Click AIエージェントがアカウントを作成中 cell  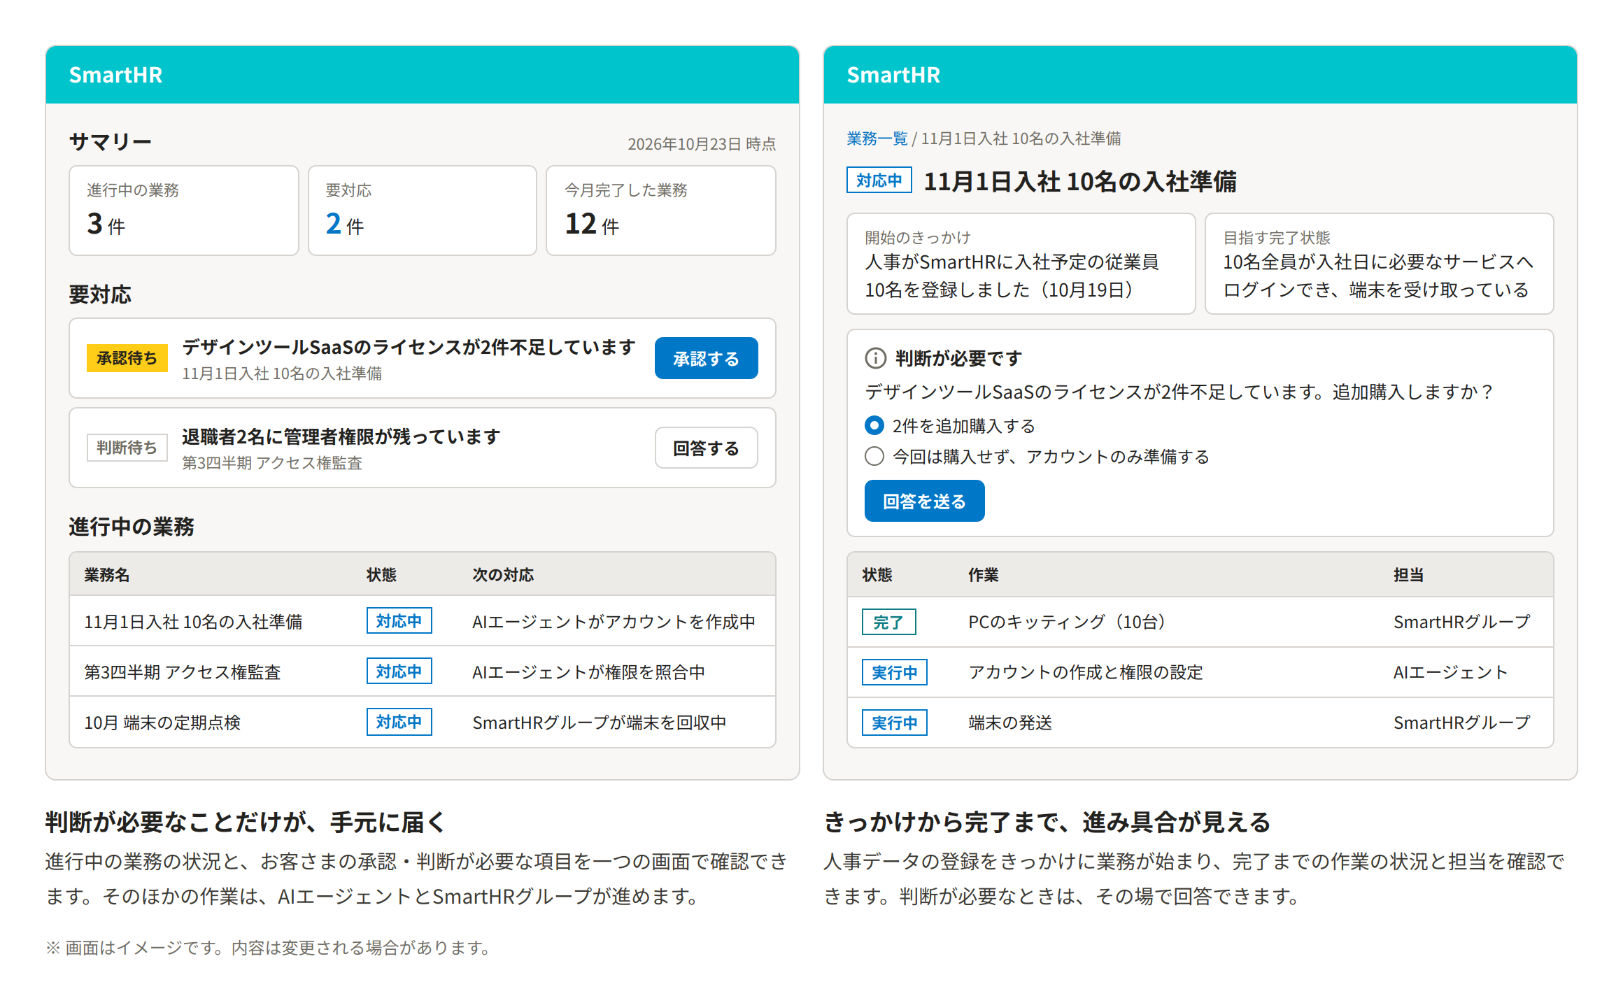(x=614, y=621)
